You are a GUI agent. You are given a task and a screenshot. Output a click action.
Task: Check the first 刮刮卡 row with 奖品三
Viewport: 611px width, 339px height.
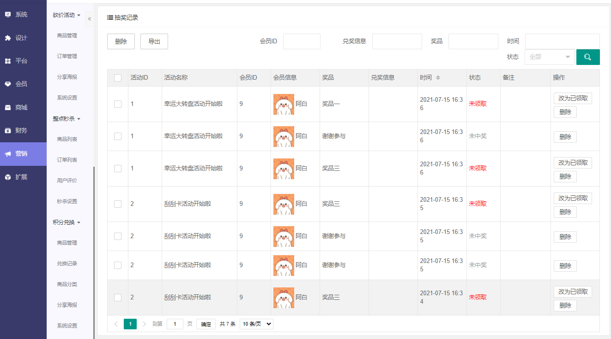118,204
